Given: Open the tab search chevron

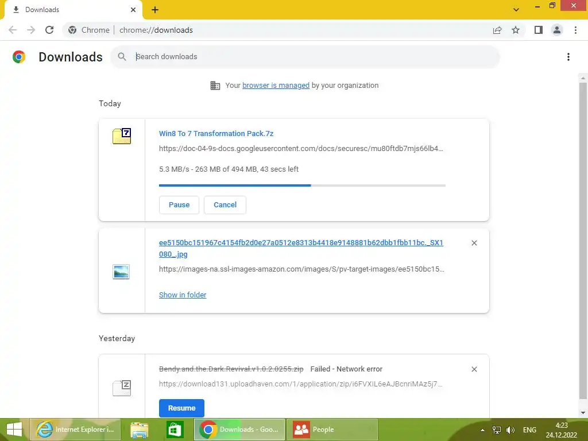Looking at the screenshot, I should (516, 10).
